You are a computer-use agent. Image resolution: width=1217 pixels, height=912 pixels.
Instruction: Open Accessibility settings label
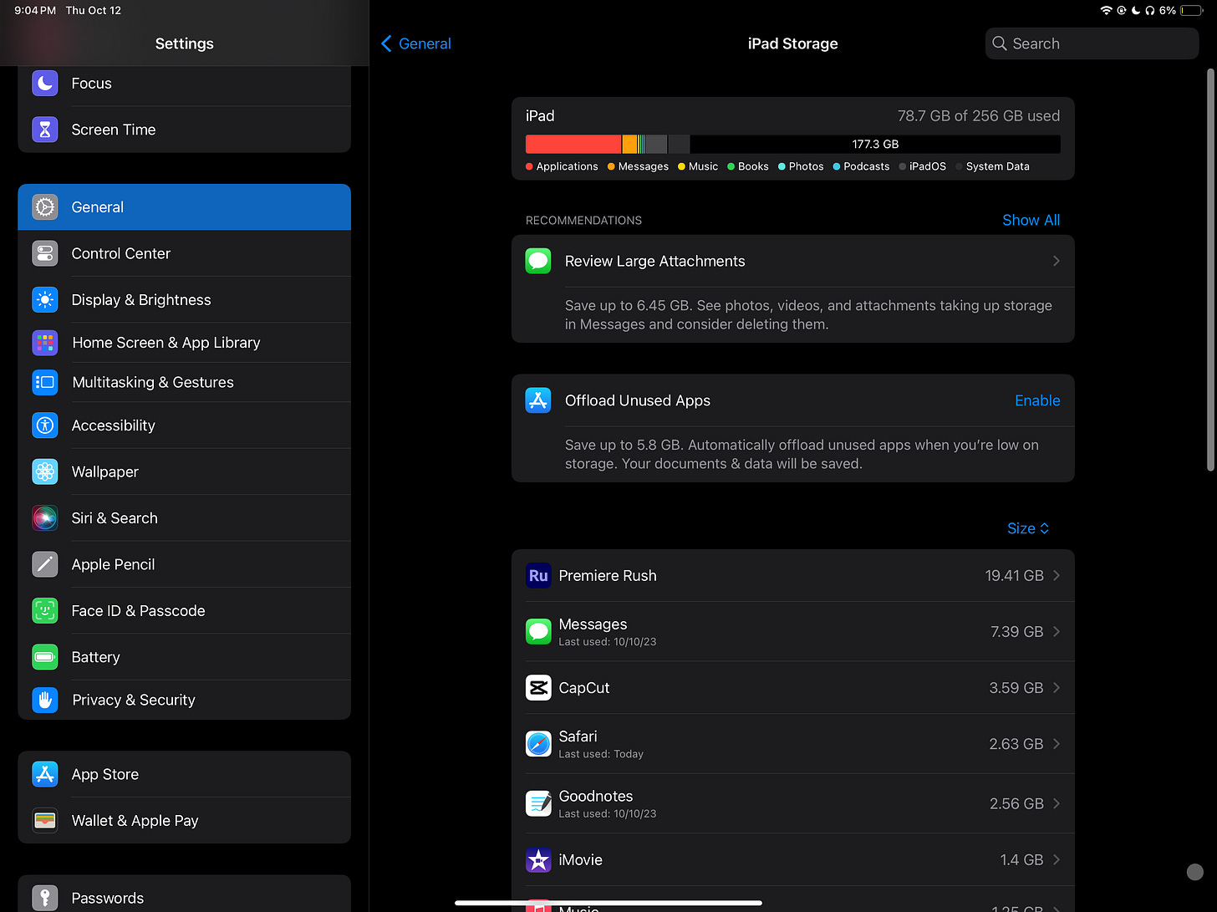click(x=113, y=425)
